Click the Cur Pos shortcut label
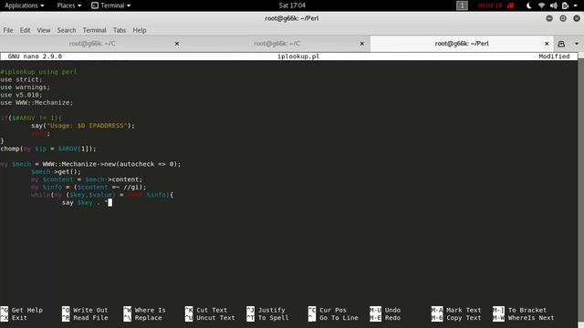The image size is (584, 328). click(x=333, y=310)
